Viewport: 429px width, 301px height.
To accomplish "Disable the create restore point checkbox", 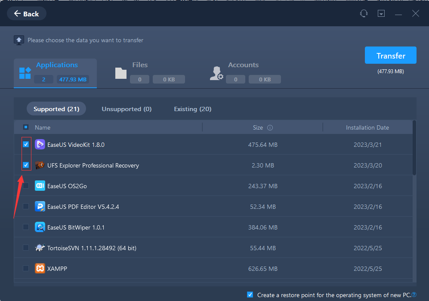I will pyautogui.click(x=250, y=295).
